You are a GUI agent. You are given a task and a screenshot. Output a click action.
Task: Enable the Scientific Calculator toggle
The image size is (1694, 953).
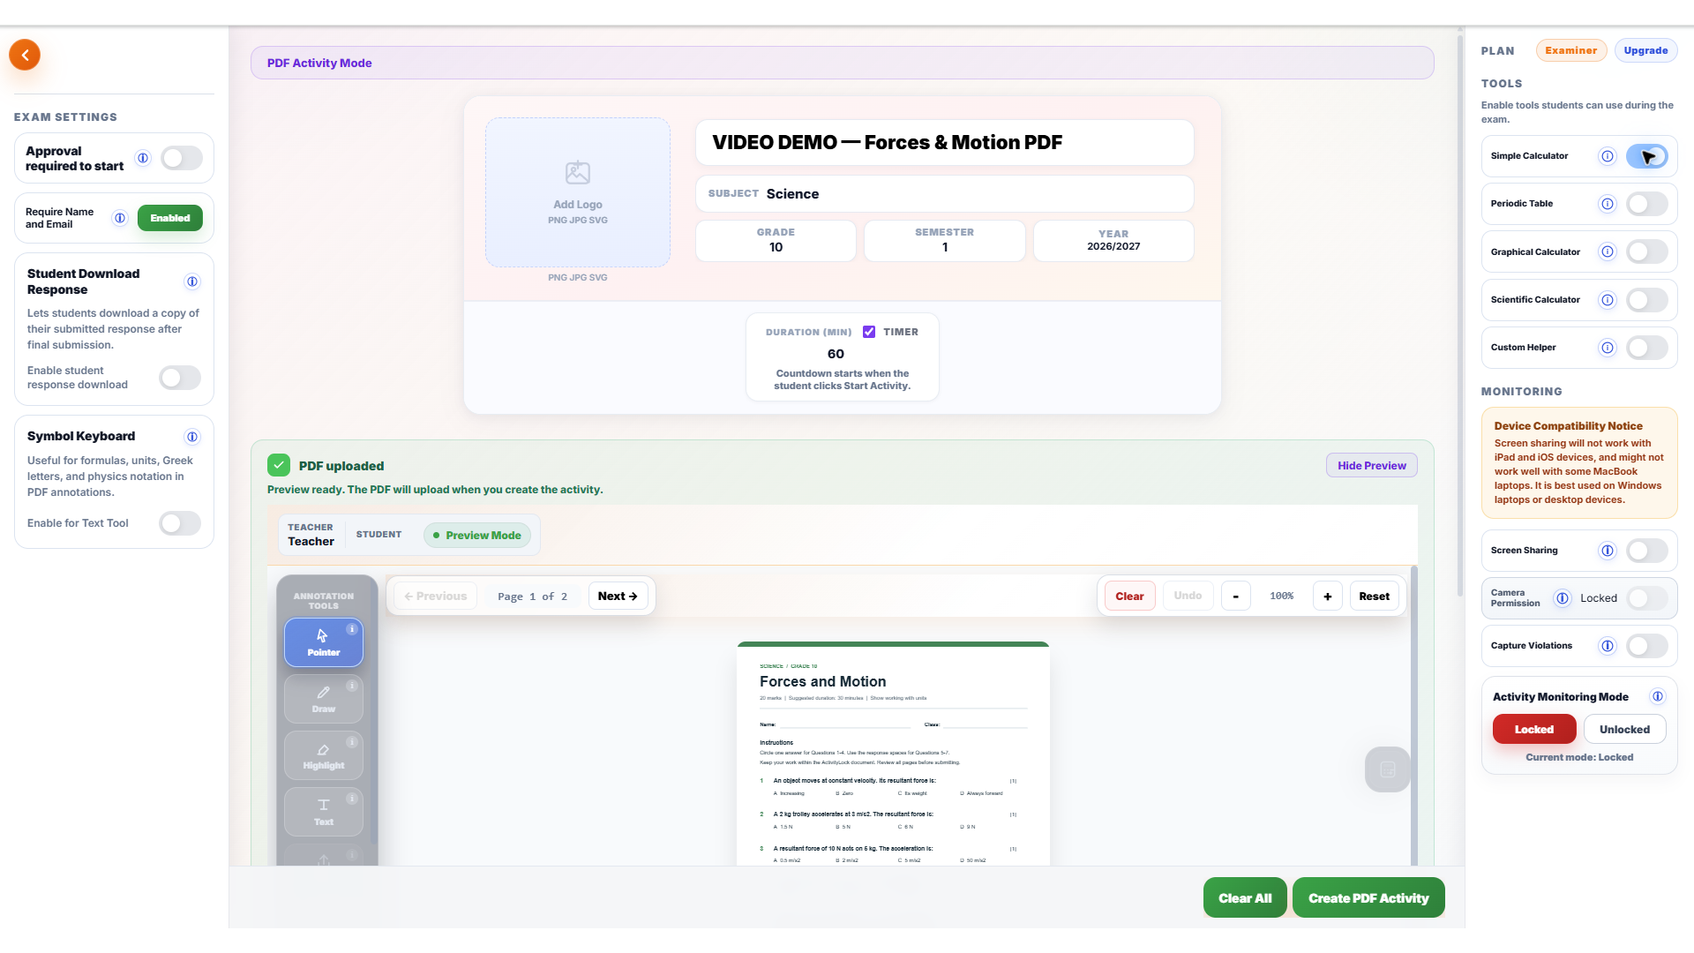(1647, 300)
